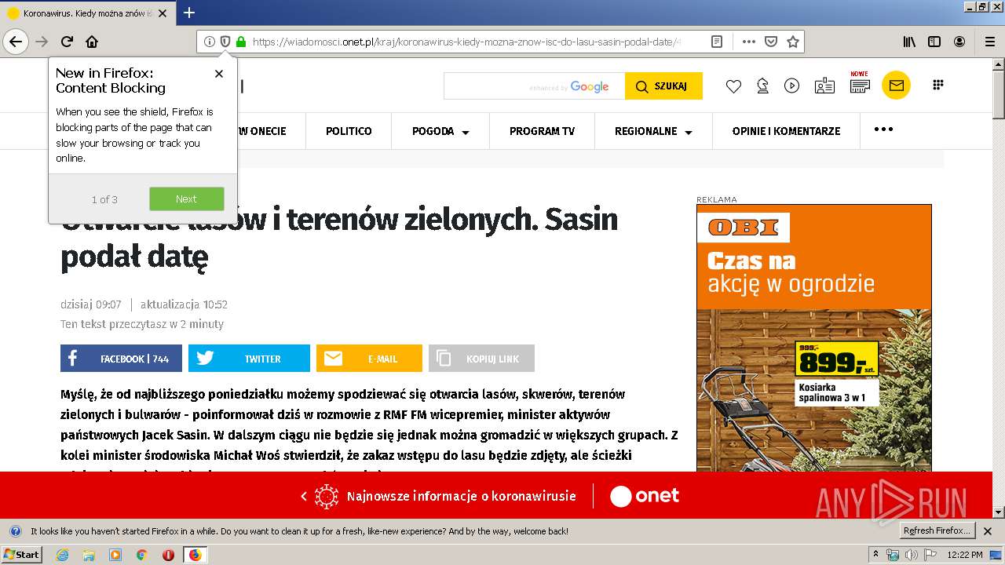Open Windows Explorer folder from taskbar
1005x565 pixels.
[x=89, y=555]
